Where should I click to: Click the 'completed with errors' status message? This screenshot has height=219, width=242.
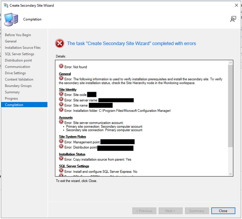point(131,44)
